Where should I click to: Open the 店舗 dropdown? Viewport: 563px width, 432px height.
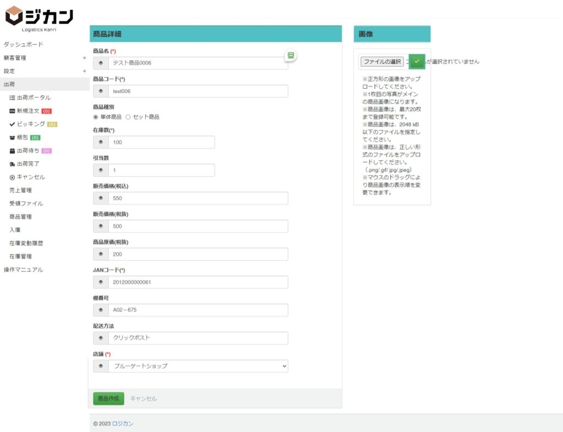click(197, 366)
